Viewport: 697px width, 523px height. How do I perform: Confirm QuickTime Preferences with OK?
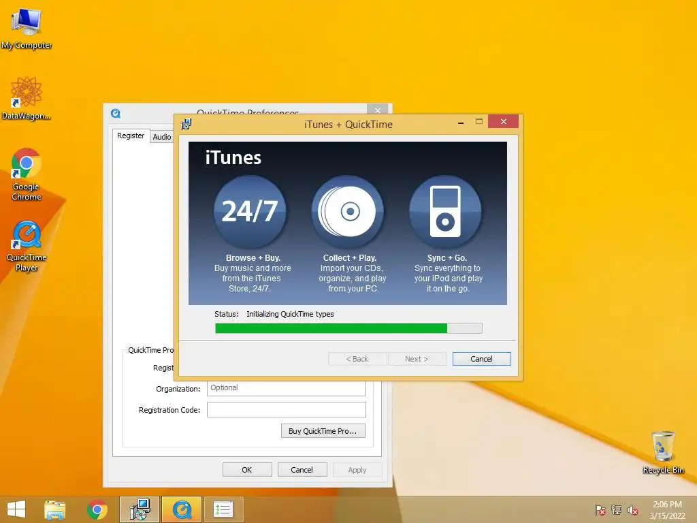[x=247, y=470]
